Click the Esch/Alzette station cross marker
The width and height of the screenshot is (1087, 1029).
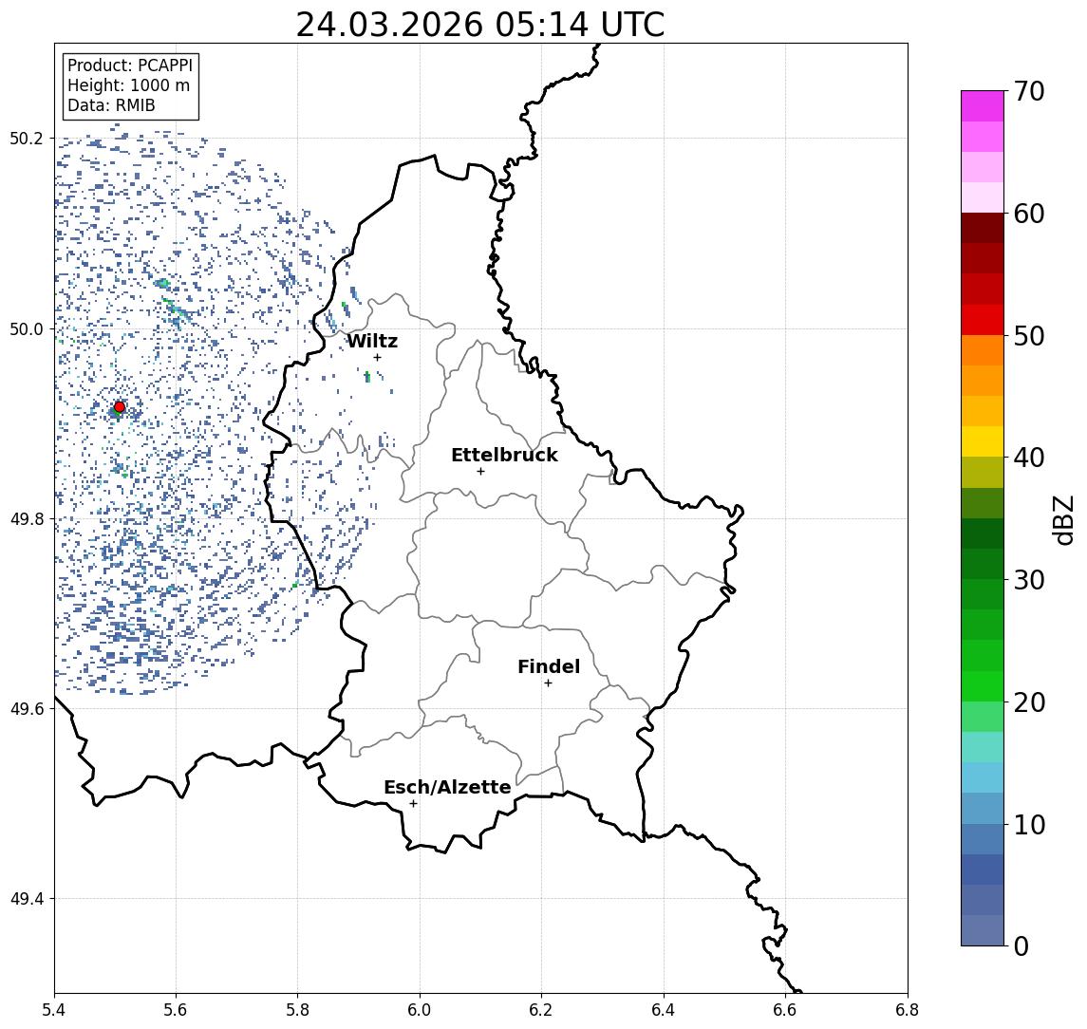pyautogui.click(x=413, y=804)
